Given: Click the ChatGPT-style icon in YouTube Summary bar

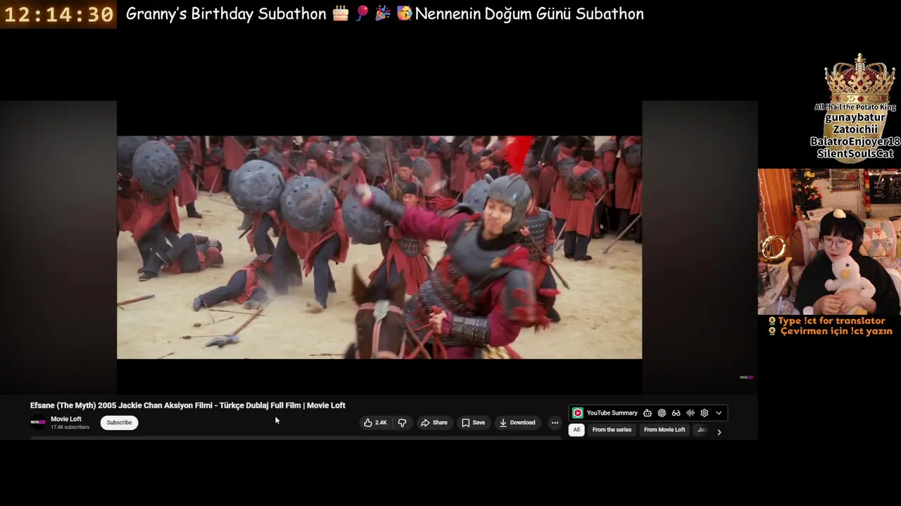Looking at the screenshot, I should point(662,413).
